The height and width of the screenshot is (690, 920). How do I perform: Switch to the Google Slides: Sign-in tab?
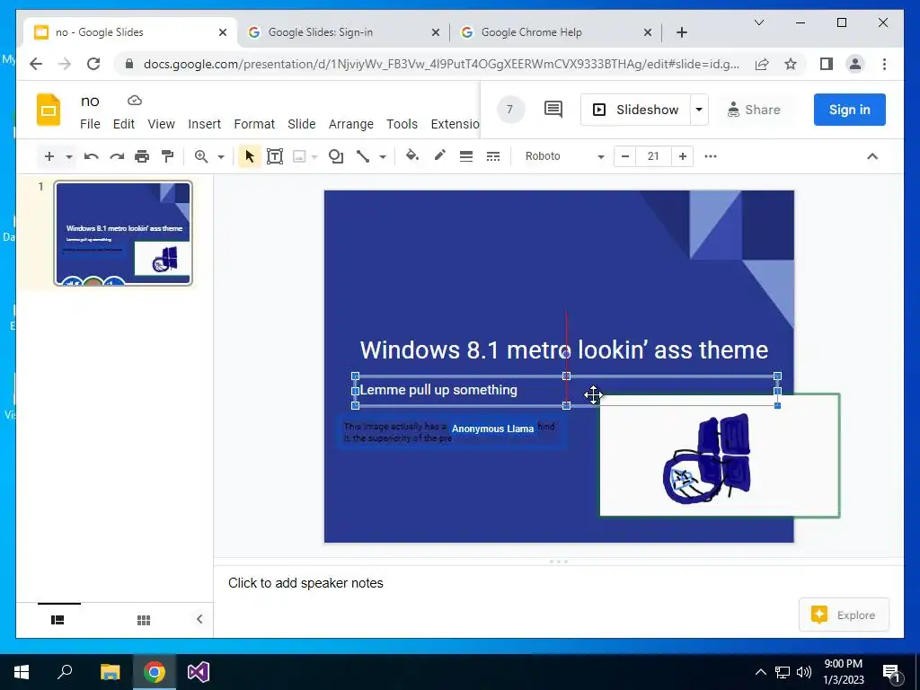tap(344, 32)
